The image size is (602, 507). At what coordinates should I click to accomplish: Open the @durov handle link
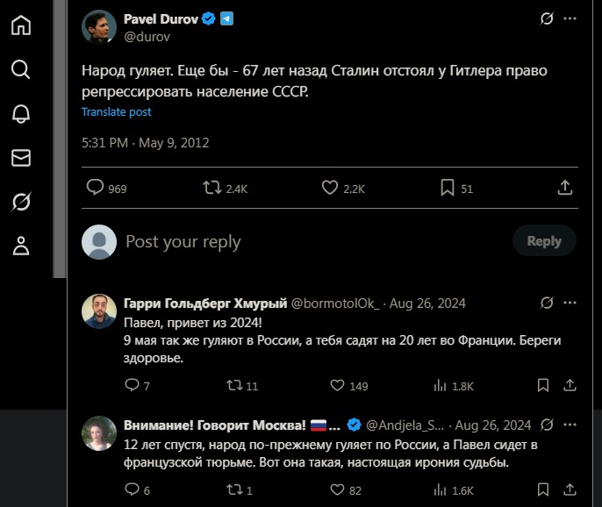tap(146, 37)
